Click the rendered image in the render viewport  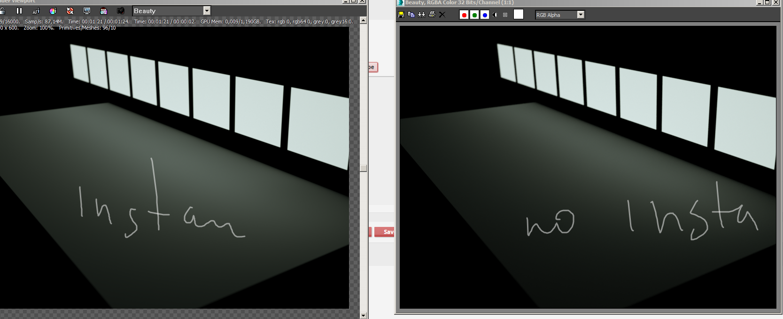pyautogui.click(x=174, y=168)
